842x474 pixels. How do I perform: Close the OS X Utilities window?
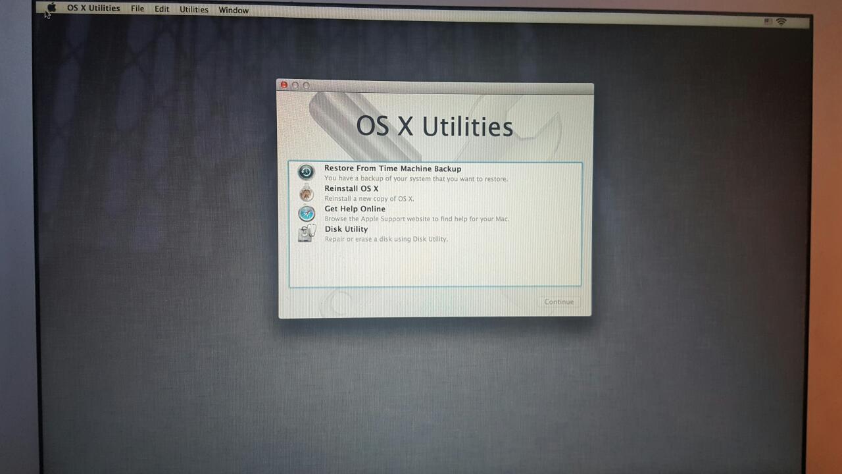point(284,85)
